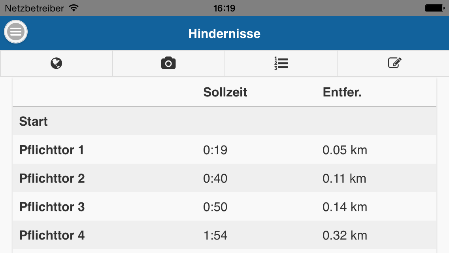449x253 pixels.
Task: Open the edit pencil tab
Action: point(393,63)
